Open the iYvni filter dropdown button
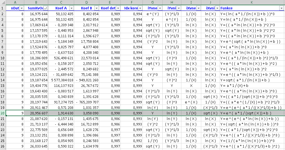285x150 pixels. point(179,8)
